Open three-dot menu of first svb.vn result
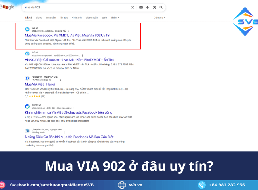258x190 pixels. pos(68,31)
